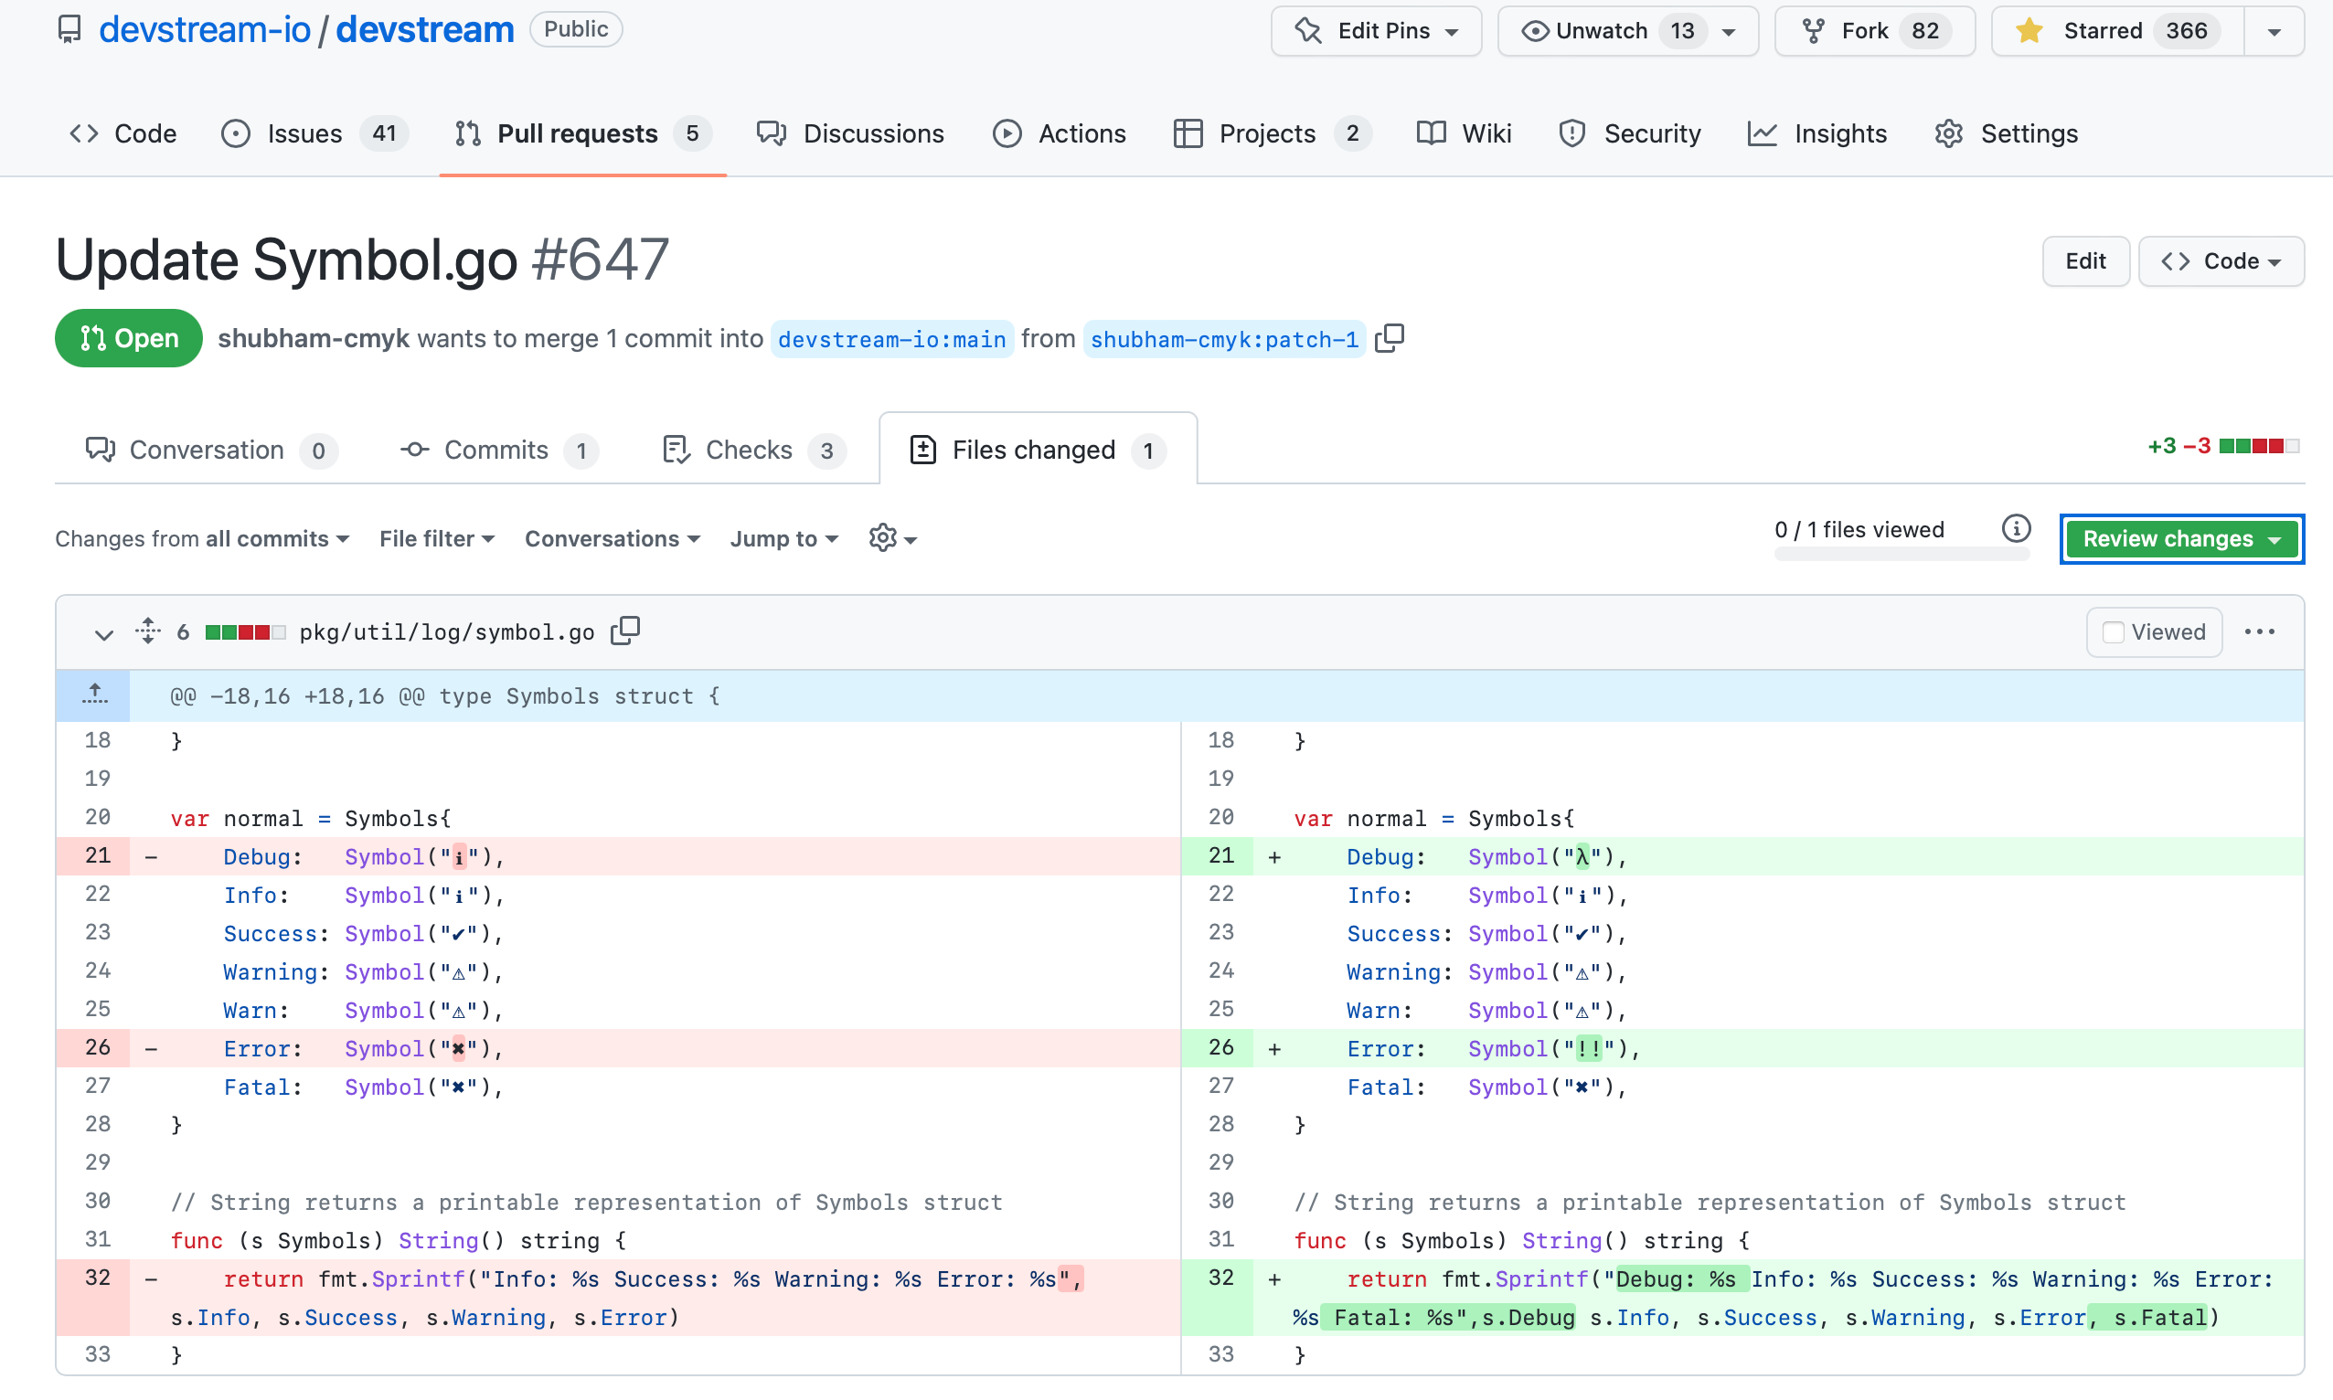Copy the head branch name shubham-cmyk:patch-1
2333x1400 pixels.
click(x=1390, y=338)
